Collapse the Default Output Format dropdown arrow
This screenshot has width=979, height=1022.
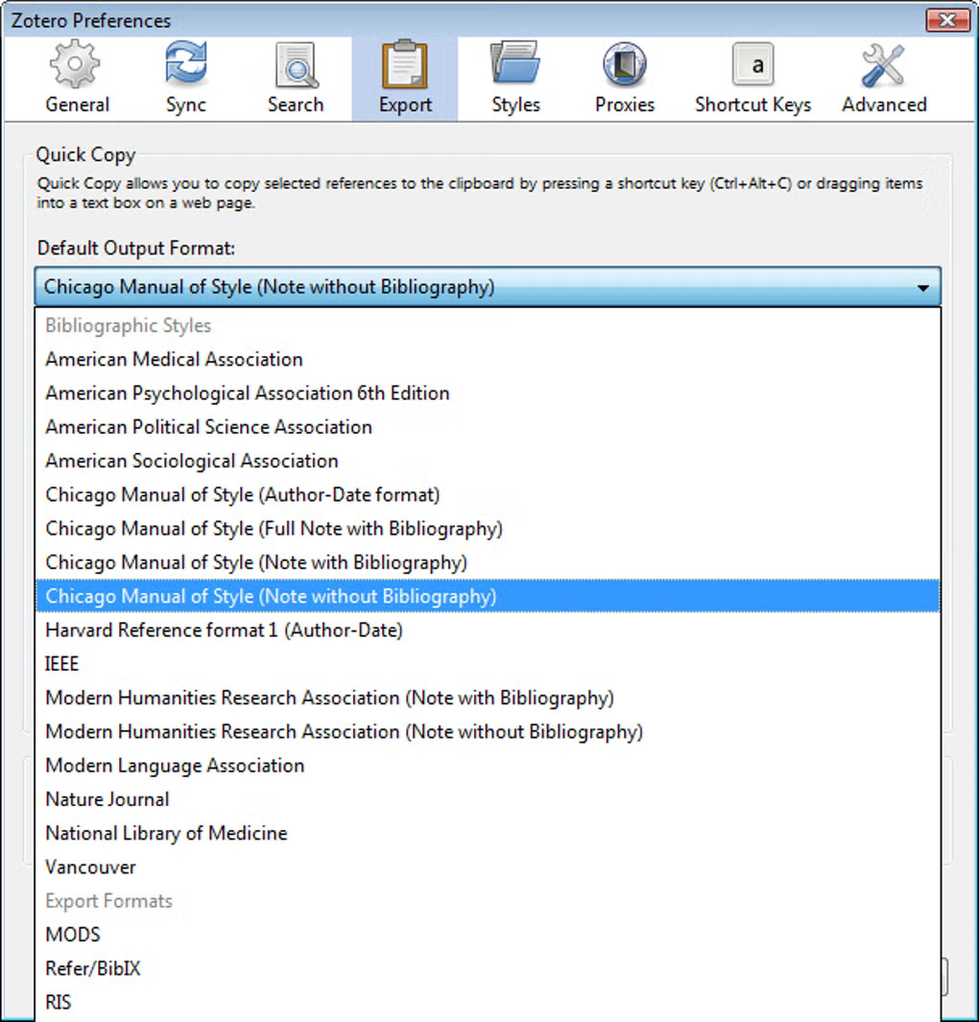pyautogui.click(x=923, y=288)
